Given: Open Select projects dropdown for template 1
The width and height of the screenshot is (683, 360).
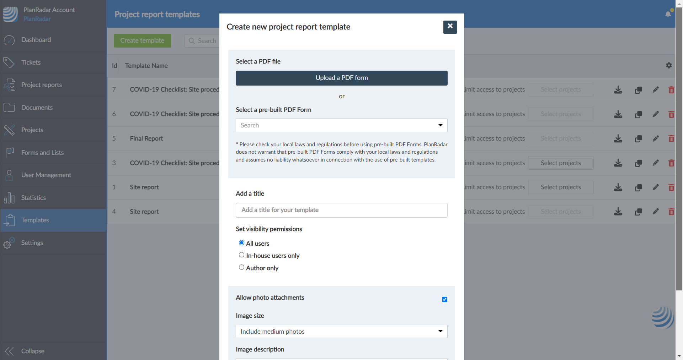Looking at the screenshot, I should 560,187.
